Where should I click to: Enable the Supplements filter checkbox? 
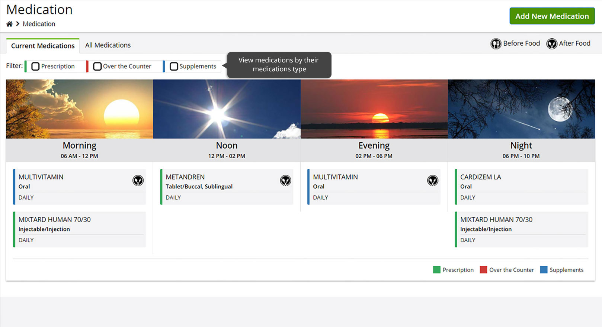pos(174,67)
